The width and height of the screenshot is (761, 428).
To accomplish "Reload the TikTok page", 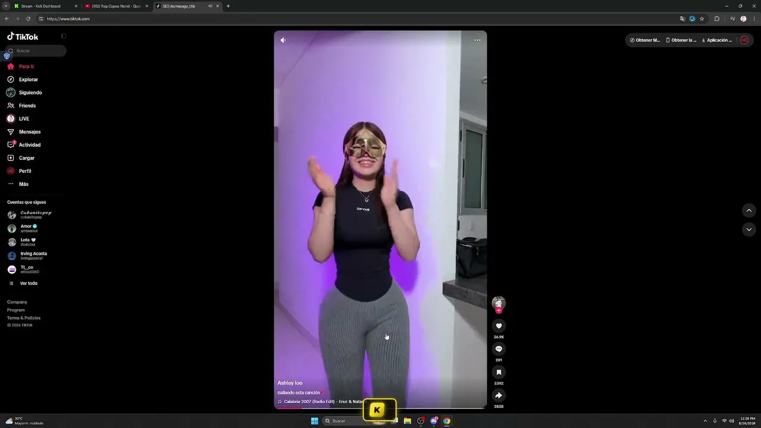I will point(28,19).
